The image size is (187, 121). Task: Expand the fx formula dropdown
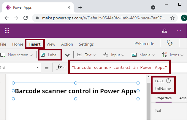pos(64,67)
